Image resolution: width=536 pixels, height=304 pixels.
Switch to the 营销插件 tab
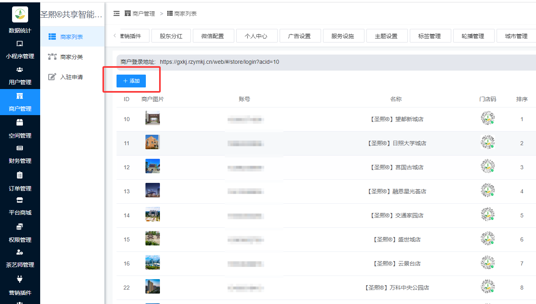pos(135,36)
